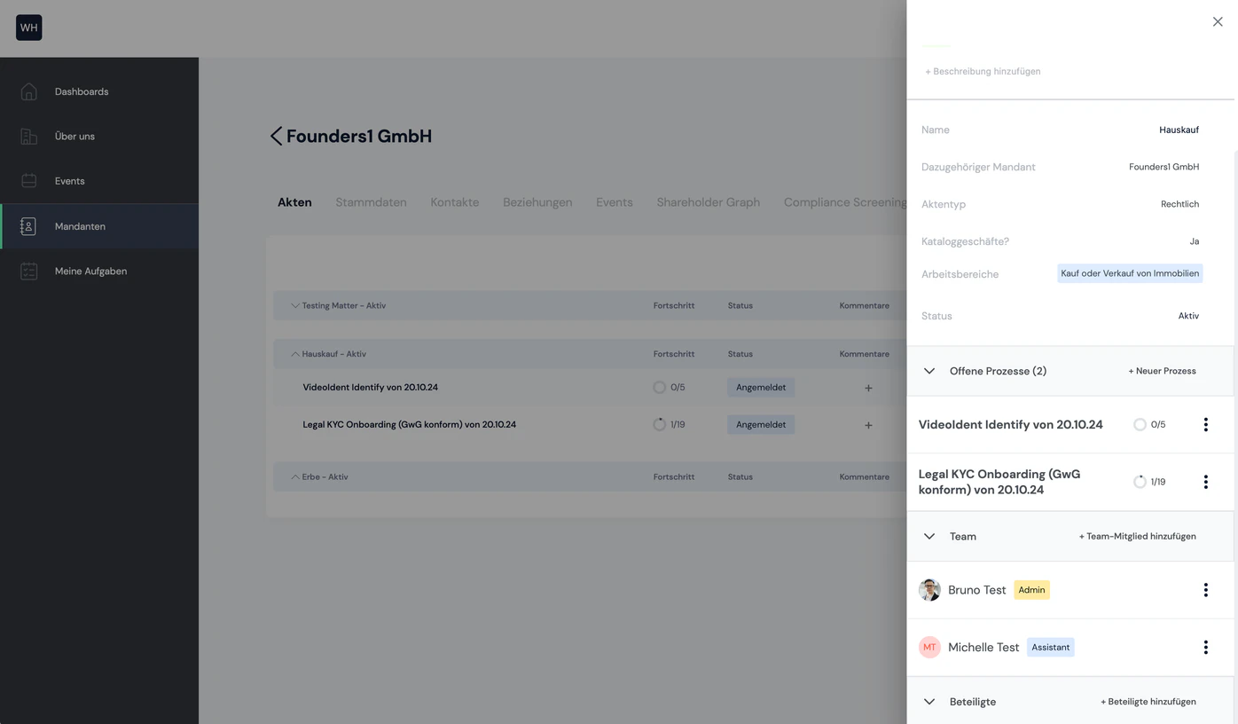Click the WH logo in top-left

[29, 28]
